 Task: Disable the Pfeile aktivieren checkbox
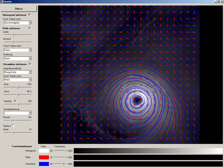click(x=30, y=28)
